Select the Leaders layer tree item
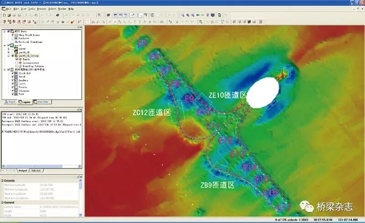 click(23, 80)
